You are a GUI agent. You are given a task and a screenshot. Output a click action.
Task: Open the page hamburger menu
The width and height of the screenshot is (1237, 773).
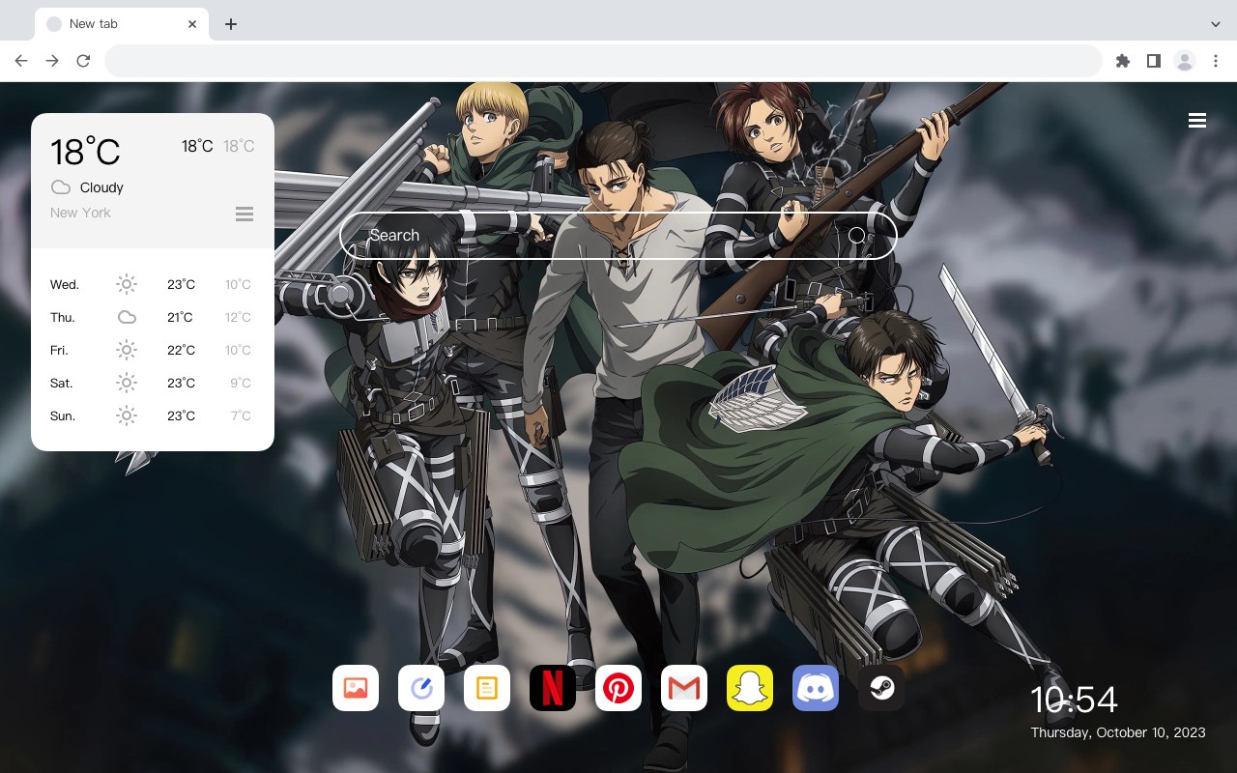[1197, 121]
